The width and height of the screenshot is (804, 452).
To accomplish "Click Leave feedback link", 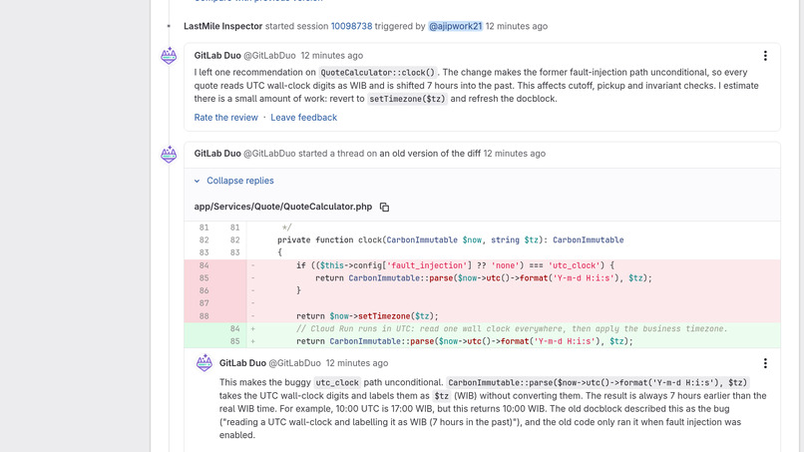I will pos(303,118).
